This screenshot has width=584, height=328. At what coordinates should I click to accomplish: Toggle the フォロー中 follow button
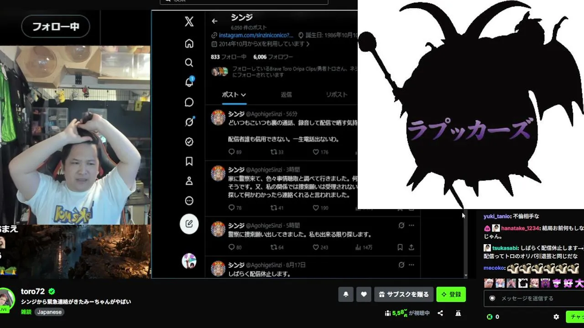[x=55, y=26]
